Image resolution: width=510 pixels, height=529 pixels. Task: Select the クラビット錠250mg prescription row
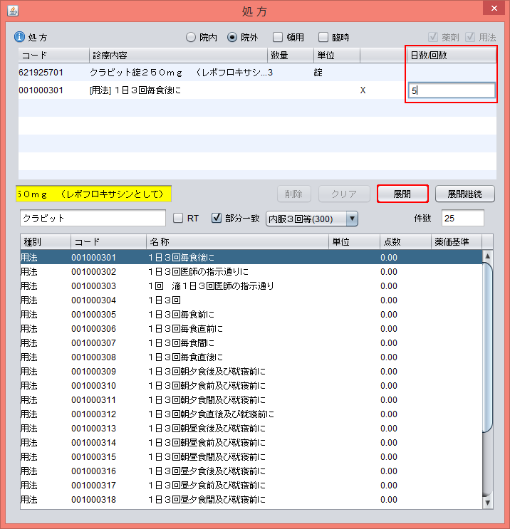(x=178, y=73)
